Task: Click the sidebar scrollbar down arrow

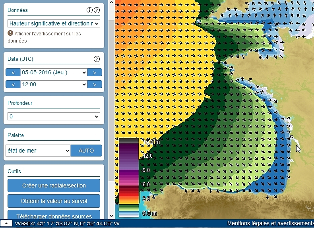Action: (112, 216)
